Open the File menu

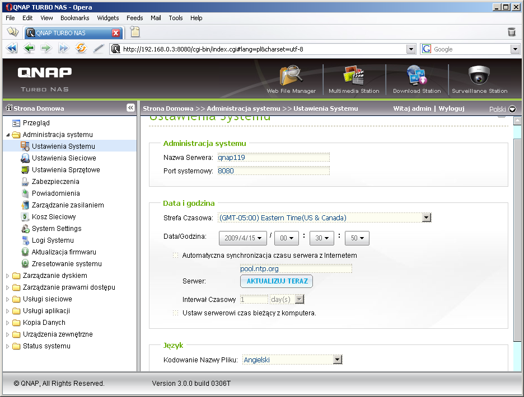(10, 18)
